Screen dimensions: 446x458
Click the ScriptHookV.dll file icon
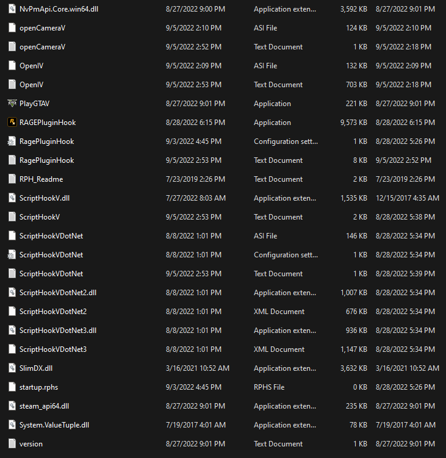12,198
